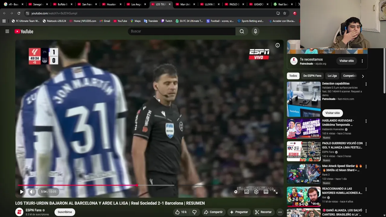Open Gmail bookmark
This screenshot has width=386, height=217.
pyautogui.click(x=105, y=21)
